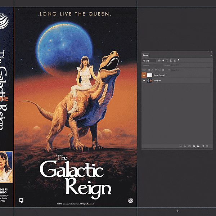Click the Fill value field

click(174, 70)
